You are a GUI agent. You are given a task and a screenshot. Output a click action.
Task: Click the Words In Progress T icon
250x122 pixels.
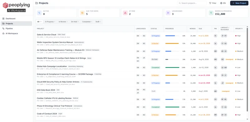[211, 13]
